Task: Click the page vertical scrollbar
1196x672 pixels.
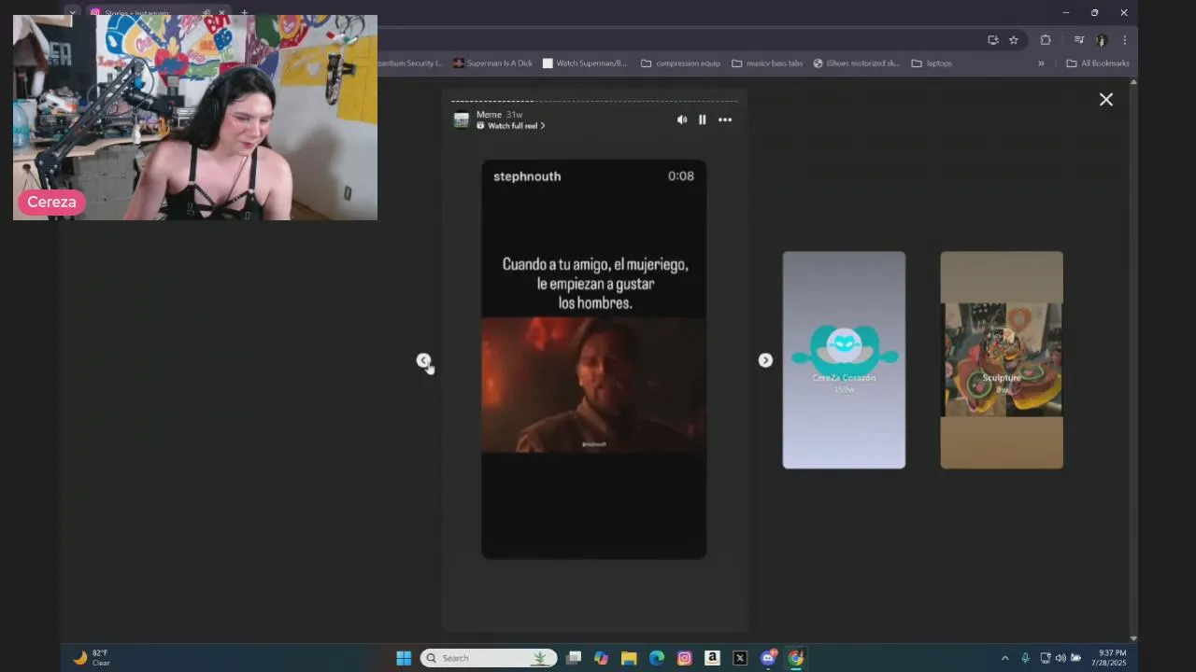Action: [x=1133, y=360]
